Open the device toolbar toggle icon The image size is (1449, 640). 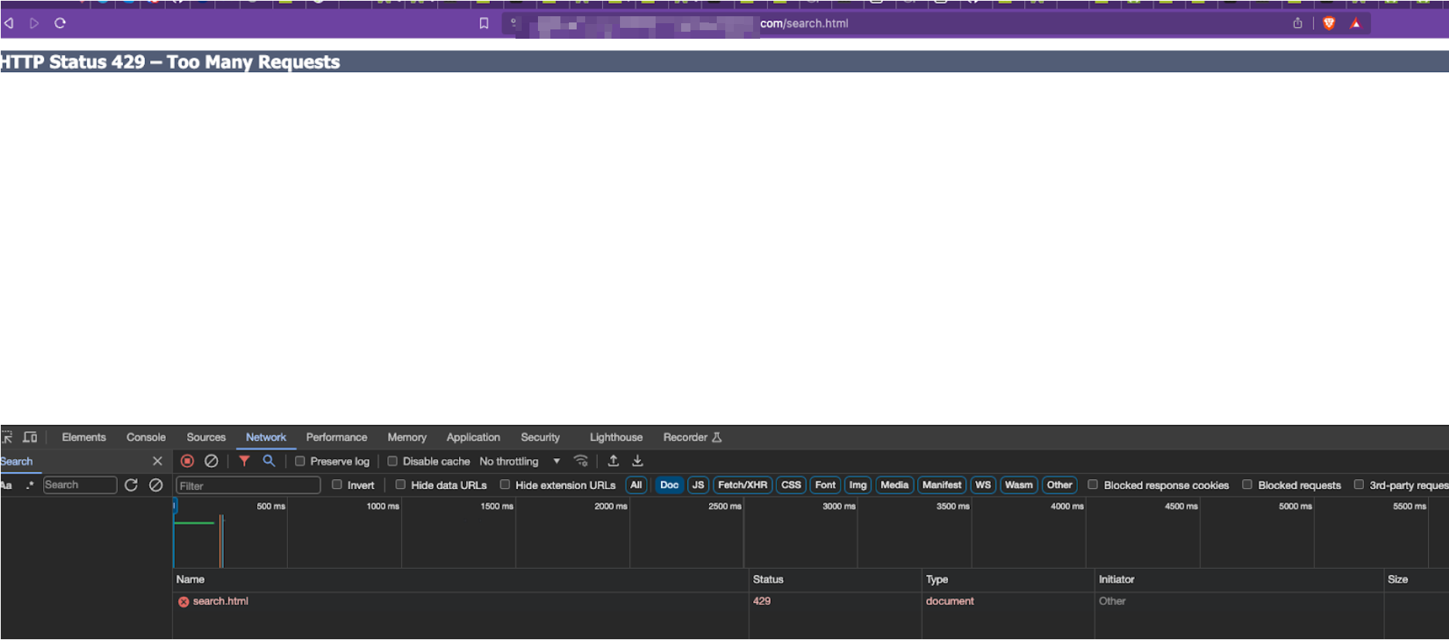pos(30,437)
